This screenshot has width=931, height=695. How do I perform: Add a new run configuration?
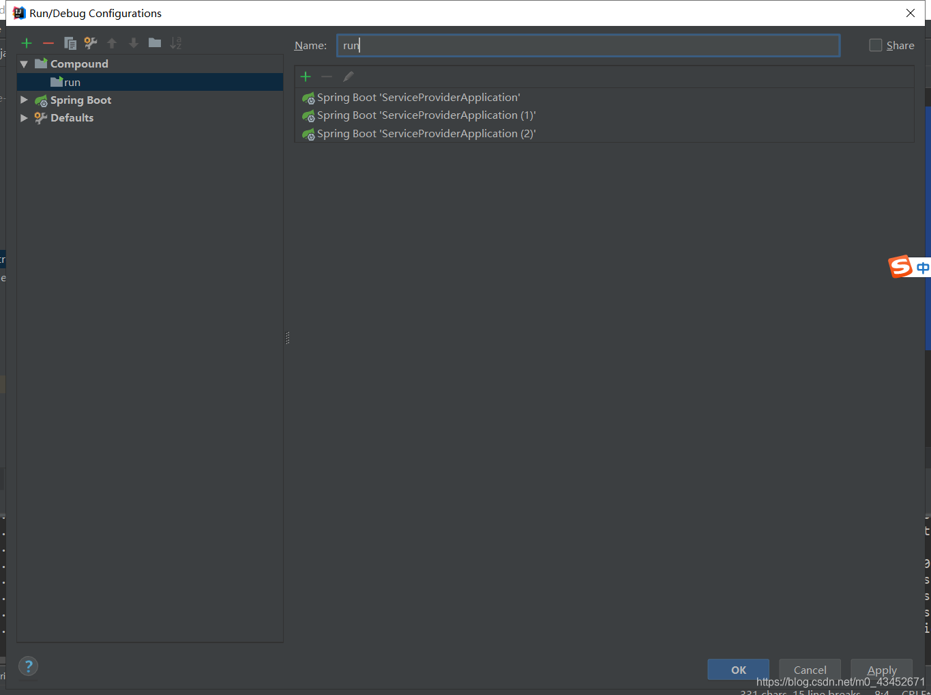coord(27,43)
